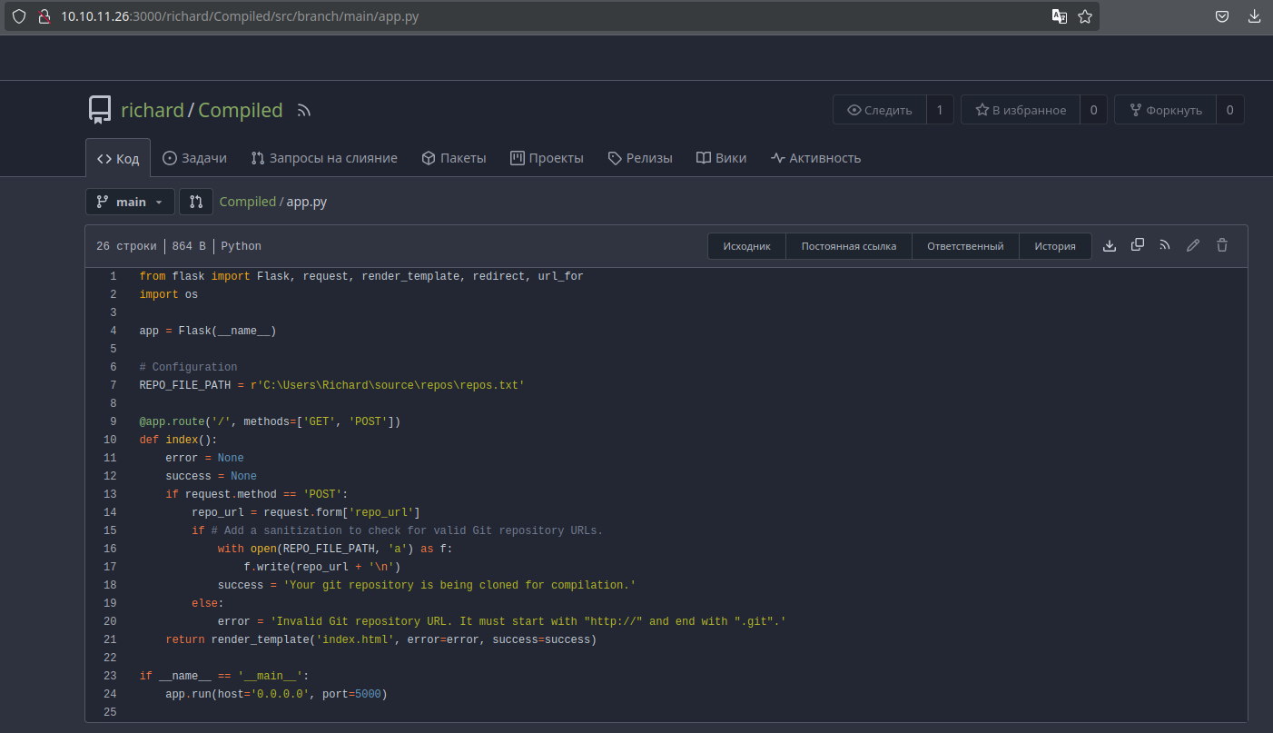This screenshot has height=733, width=1273.
Task: Edit app.py with the pencil icon
Action: pos(1193,245)
